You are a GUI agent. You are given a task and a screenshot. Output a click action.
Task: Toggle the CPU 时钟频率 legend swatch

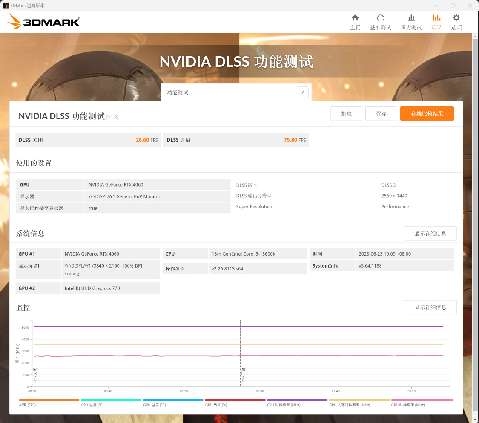(297, 400)
